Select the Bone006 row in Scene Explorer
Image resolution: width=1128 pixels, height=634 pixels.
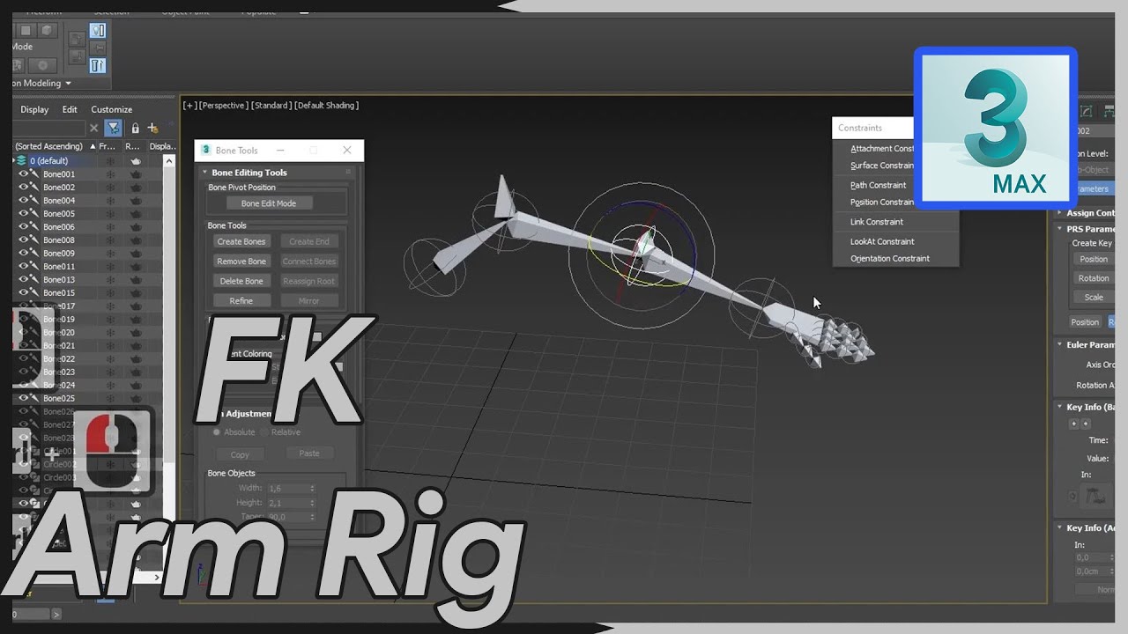(x=88, y=227)
